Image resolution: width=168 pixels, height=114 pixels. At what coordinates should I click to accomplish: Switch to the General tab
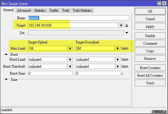tap(8, 10)
